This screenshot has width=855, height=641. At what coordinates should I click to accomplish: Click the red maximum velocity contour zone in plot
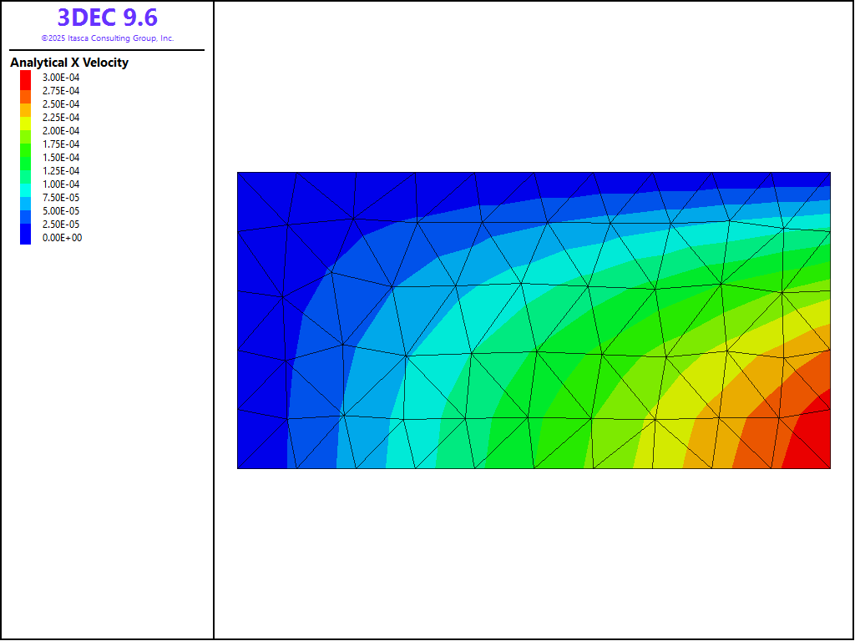[x=810, y=442]
